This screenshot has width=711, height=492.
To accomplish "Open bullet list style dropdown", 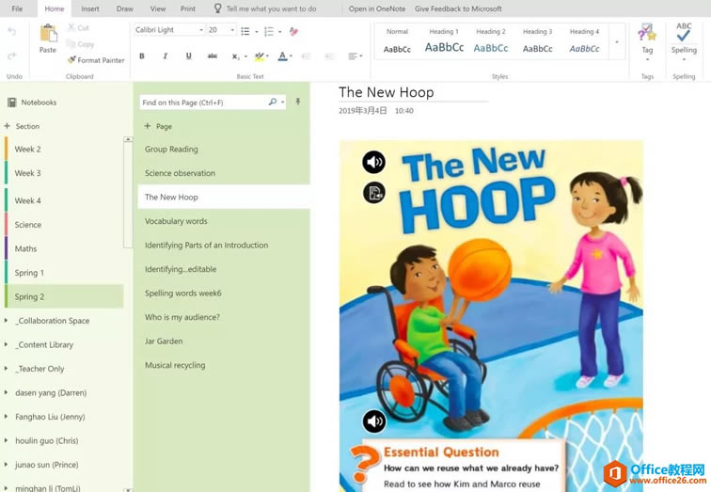I will (x=256, y=32).
